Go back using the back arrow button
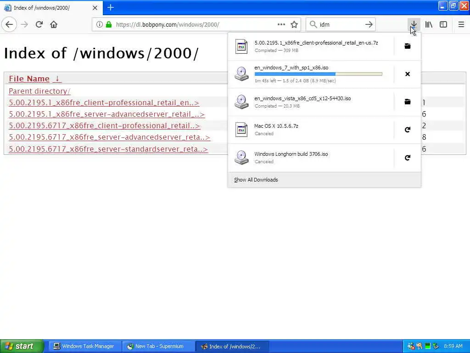This screenshot has width=470, height=353. tap(9, 24)
